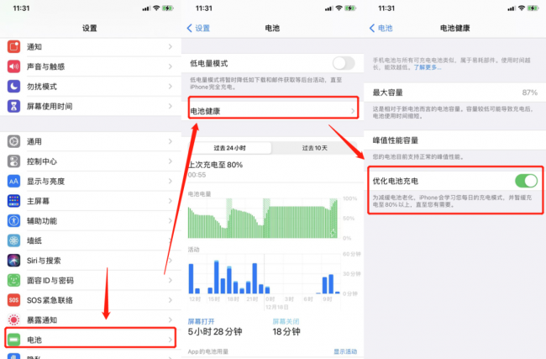Open the 主屏幕 settings row

click(x=91, y=201)
